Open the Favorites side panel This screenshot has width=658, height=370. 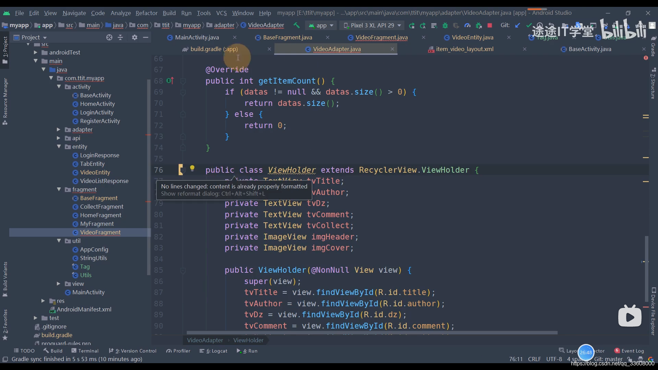5,325
